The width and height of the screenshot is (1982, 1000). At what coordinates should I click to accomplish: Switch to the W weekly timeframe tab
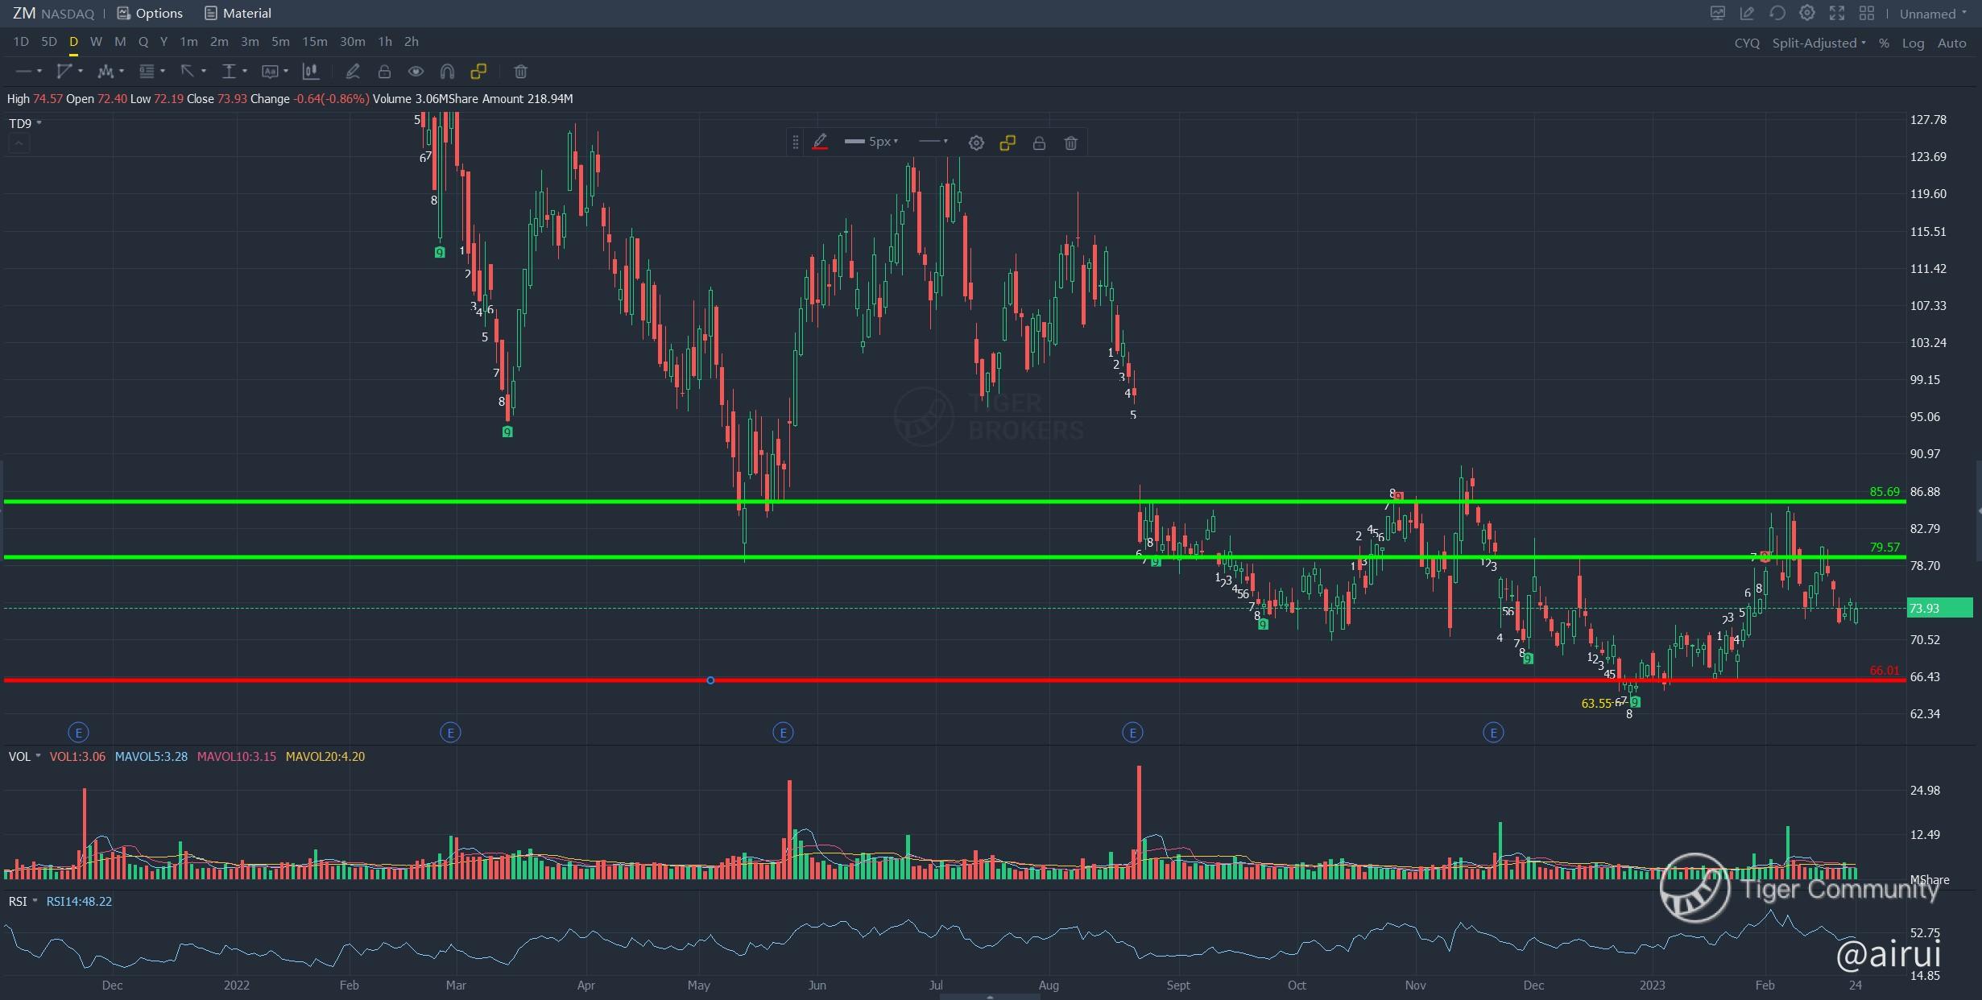click(96, 41)
